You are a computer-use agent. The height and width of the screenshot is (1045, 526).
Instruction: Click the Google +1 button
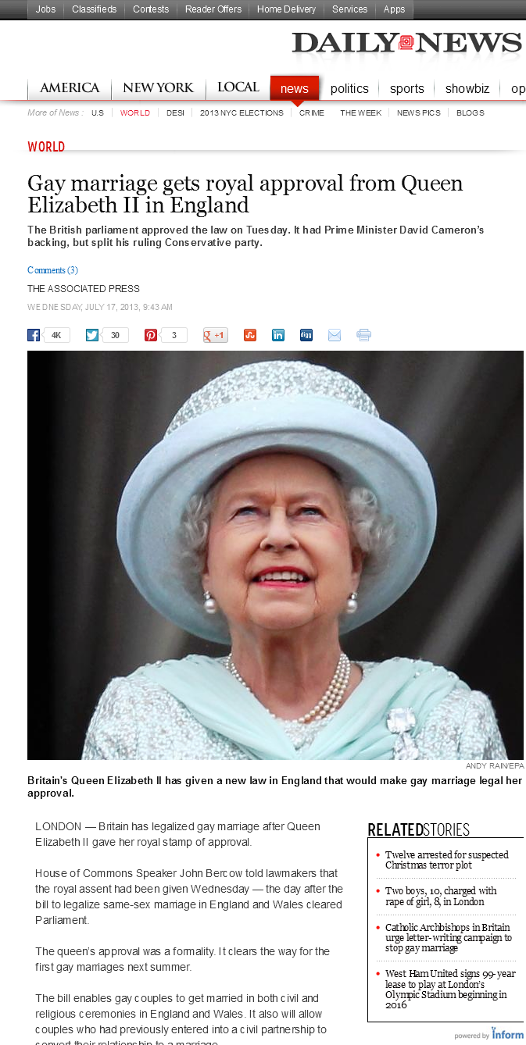click(216, 335)
